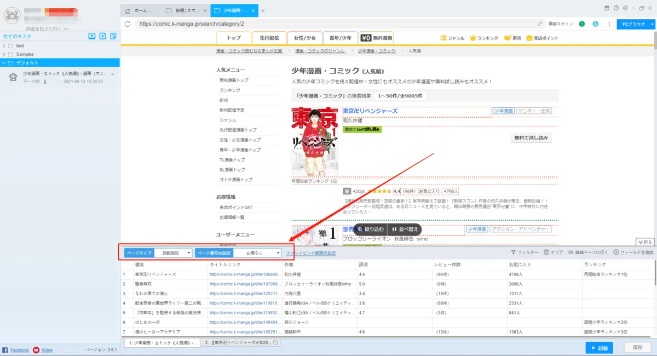Click スクレイピング範囲を設定 link

point(311,253)
